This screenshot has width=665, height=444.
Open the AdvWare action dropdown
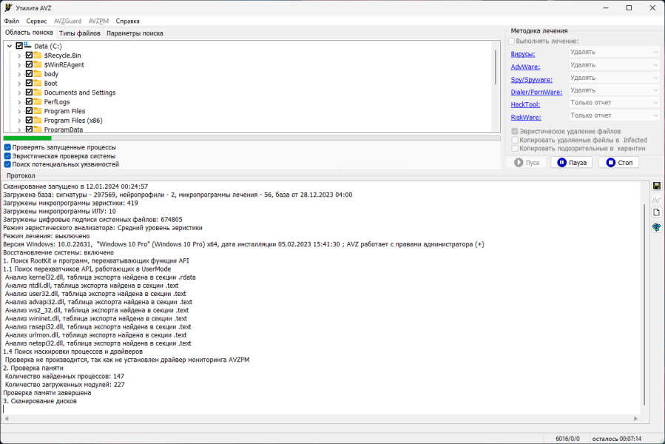(614, 65)
